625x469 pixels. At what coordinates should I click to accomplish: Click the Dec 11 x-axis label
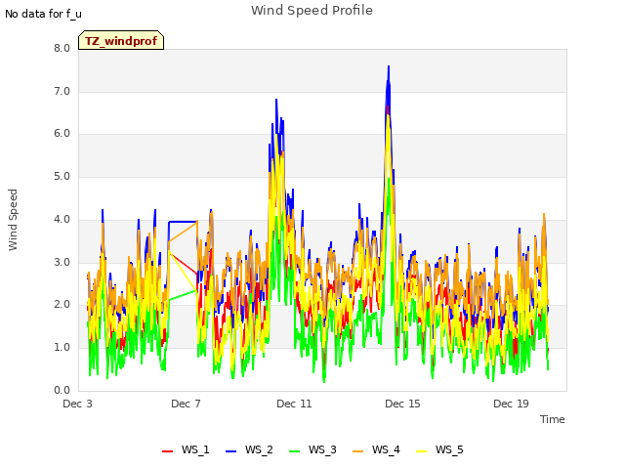[x=294, y=404]
